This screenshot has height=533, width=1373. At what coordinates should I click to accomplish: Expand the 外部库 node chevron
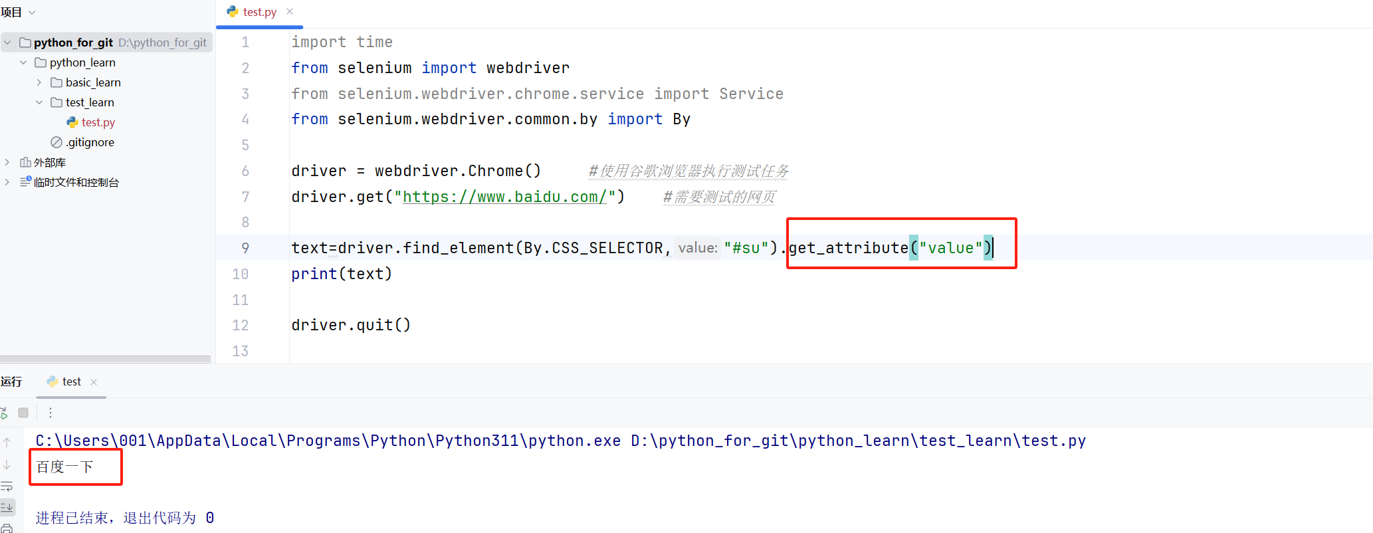(7, 162)
